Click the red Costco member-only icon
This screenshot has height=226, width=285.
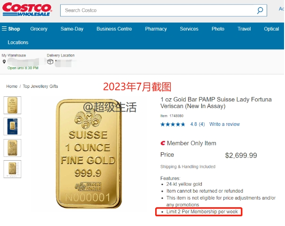(163, 143)
